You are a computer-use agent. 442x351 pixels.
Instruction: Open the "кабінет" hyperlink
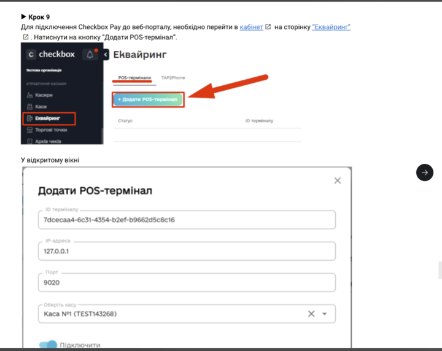coord(251,27)
